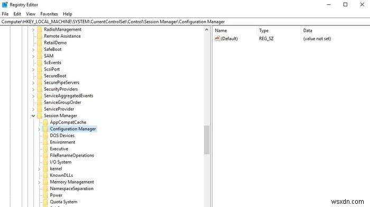Click the SafeBoot folder icon
370x207 pixels.
(40, 49)
